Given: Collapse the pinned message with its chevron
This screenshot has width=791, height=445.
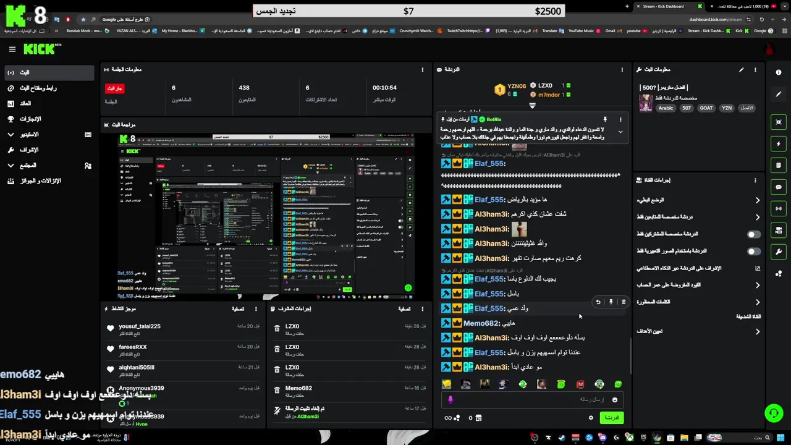Looking at the screenshot, I should click(x=620, y=132).
